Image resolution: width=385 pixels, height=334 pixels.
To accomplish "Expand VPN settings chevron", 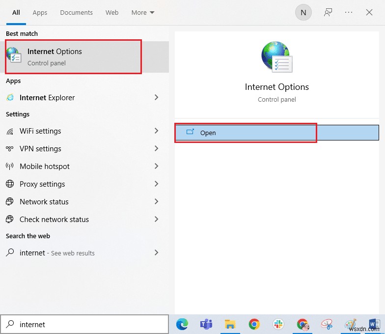I will [156, 148].
